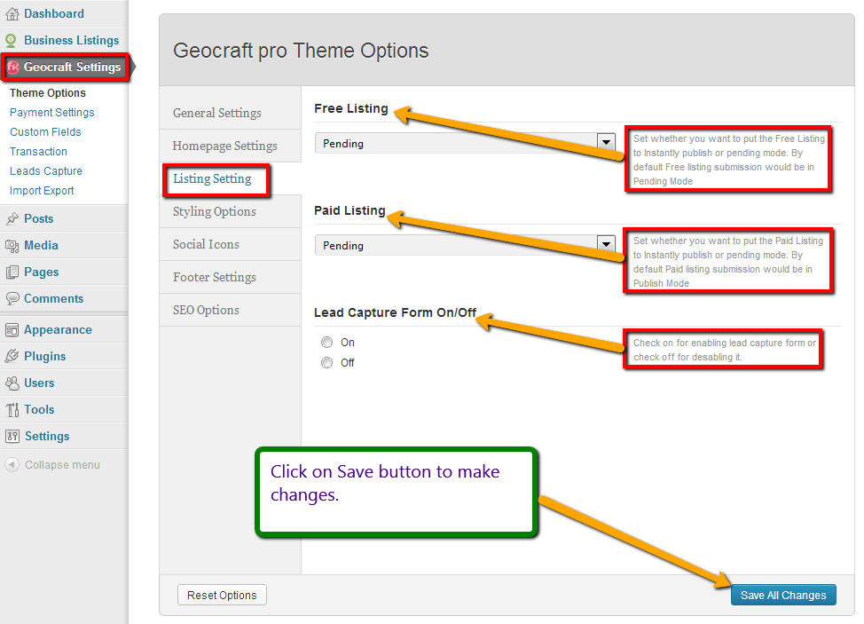Click Lead Capture Form On/Off heading

[395, 312]
